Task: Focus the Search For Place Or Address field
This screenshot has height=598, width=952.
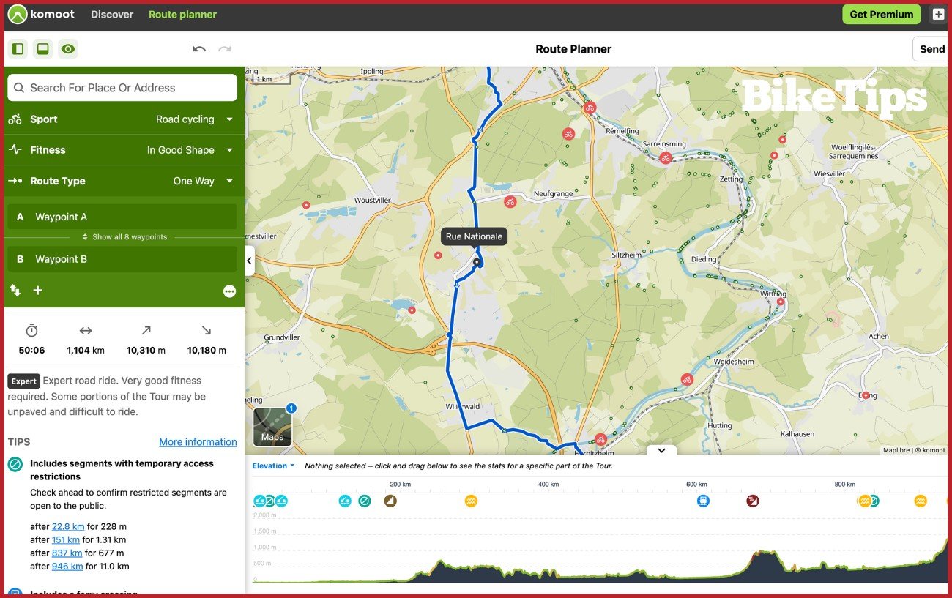Action: [x=122, y=88]
